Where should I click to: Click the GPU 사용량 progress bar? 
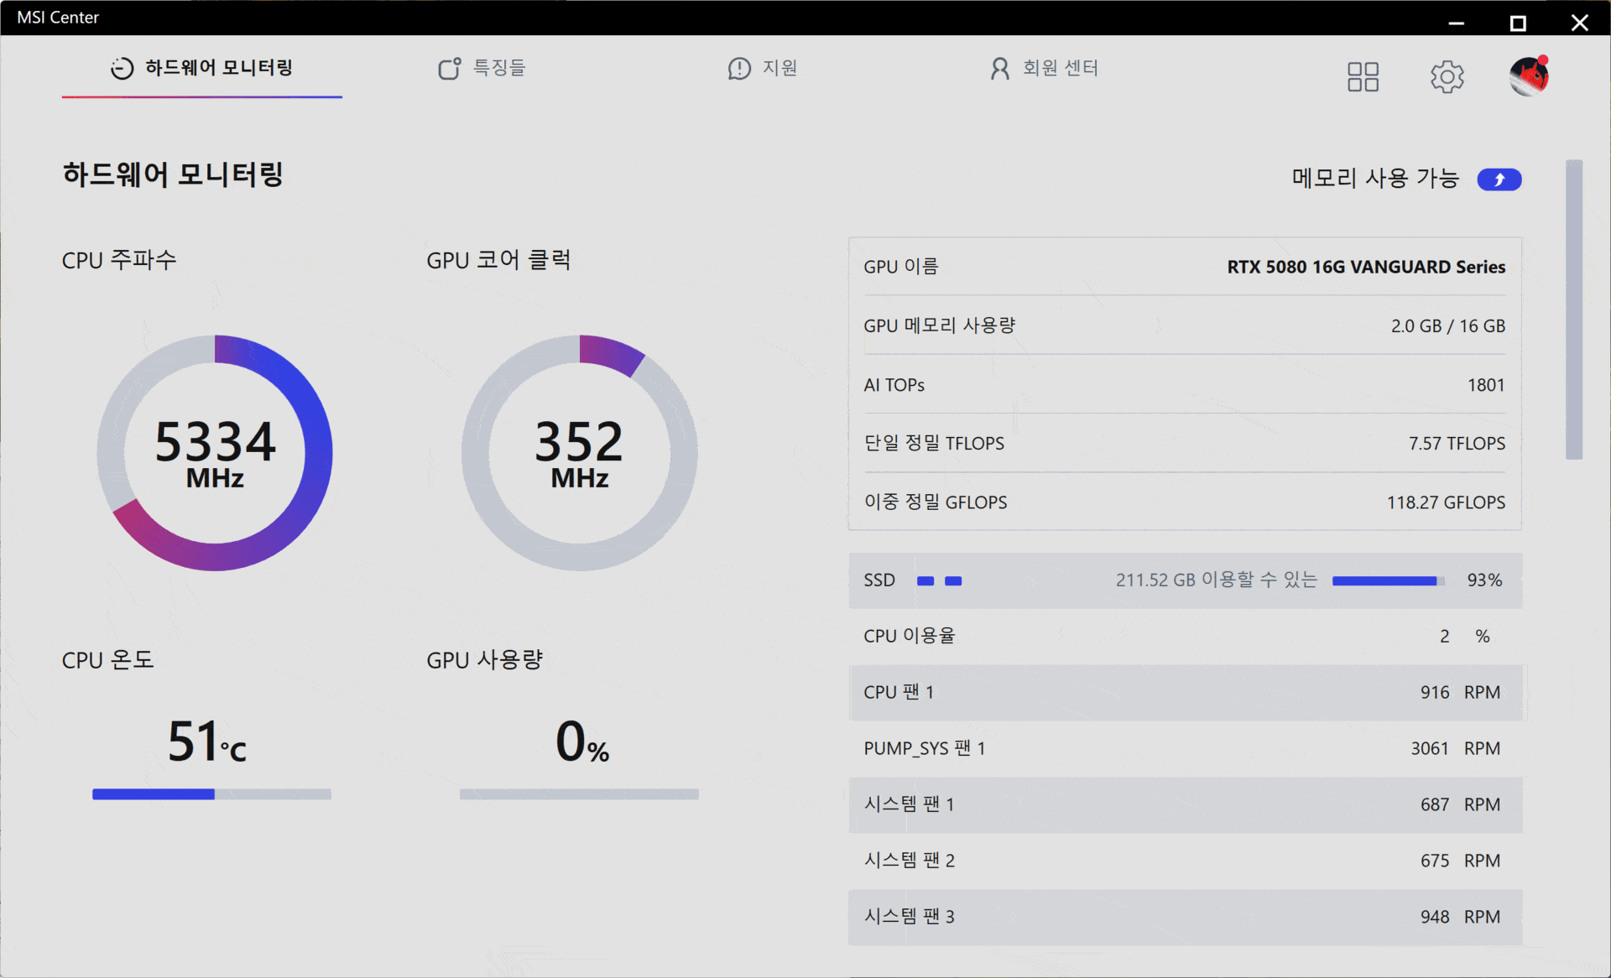(579, 793)
